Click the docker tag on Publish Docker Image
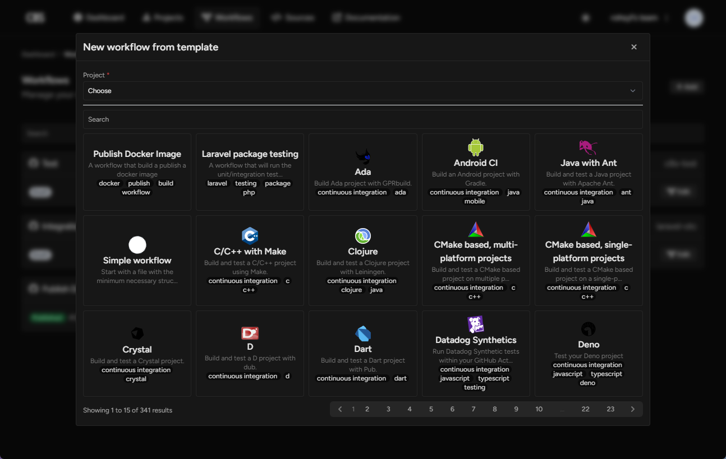The height and width of the screenshot is (459, 726). (109, 183)
